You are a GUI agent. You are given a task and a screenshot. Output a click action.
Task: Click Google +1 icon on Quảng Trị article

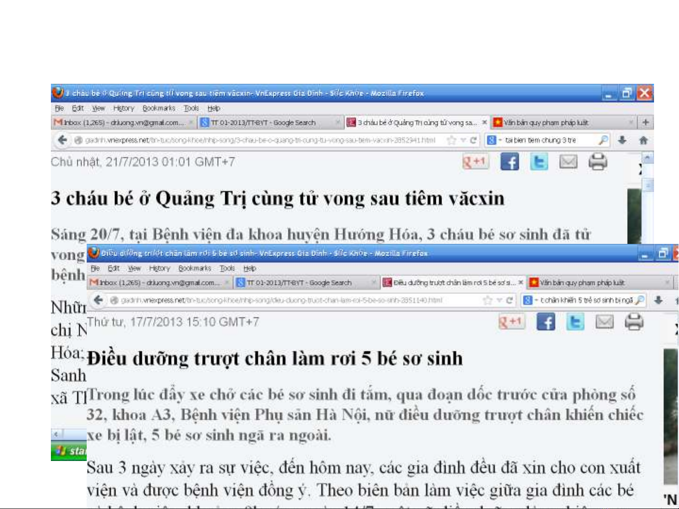point(475,162)
